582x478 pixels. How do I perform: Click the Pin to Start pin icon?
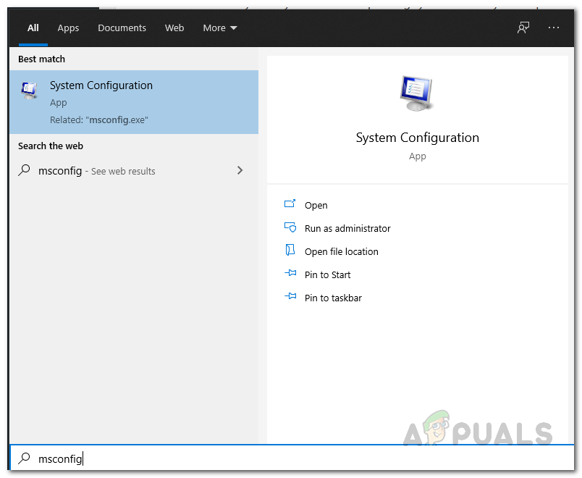pyautogui.click(x=290, y=273)
